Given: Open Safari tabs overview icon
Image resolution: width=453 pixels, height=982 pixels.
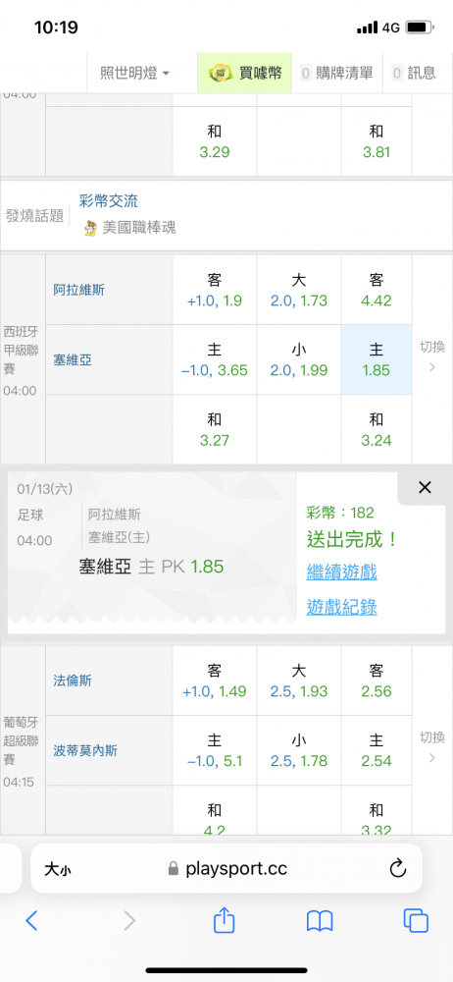Looking at the screenshot, I should tap(416, 920).
